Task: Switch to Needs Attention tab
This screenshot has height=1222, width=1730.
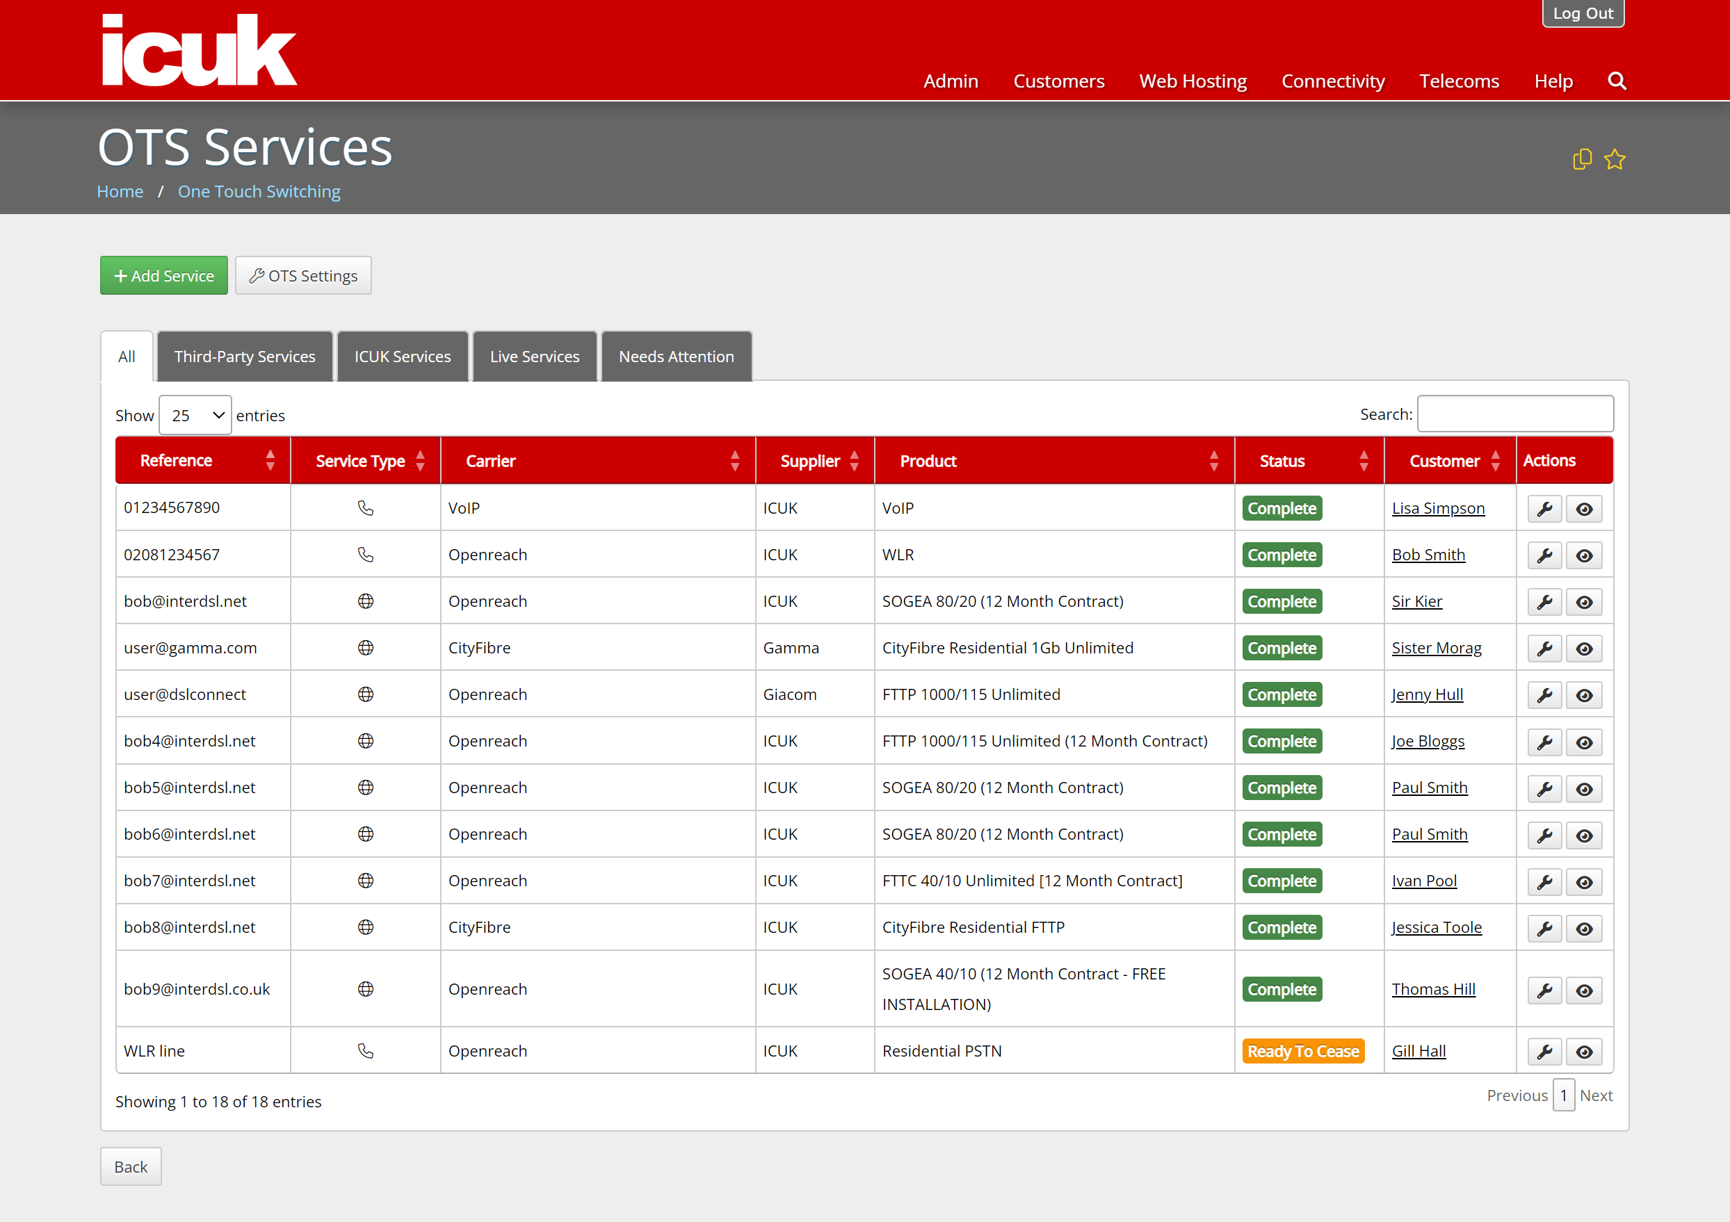Action: pyautogui.click(x=677, y=357)
